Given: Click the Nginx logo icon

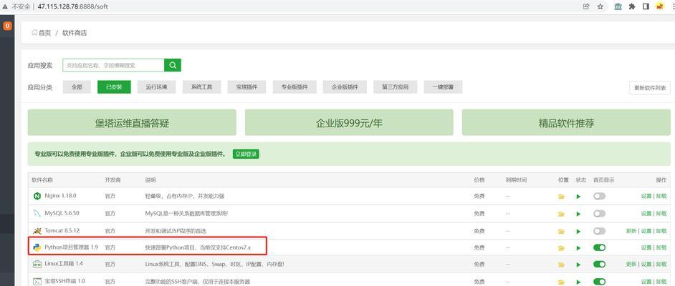Looking at the screenshot, I should 37,196.
